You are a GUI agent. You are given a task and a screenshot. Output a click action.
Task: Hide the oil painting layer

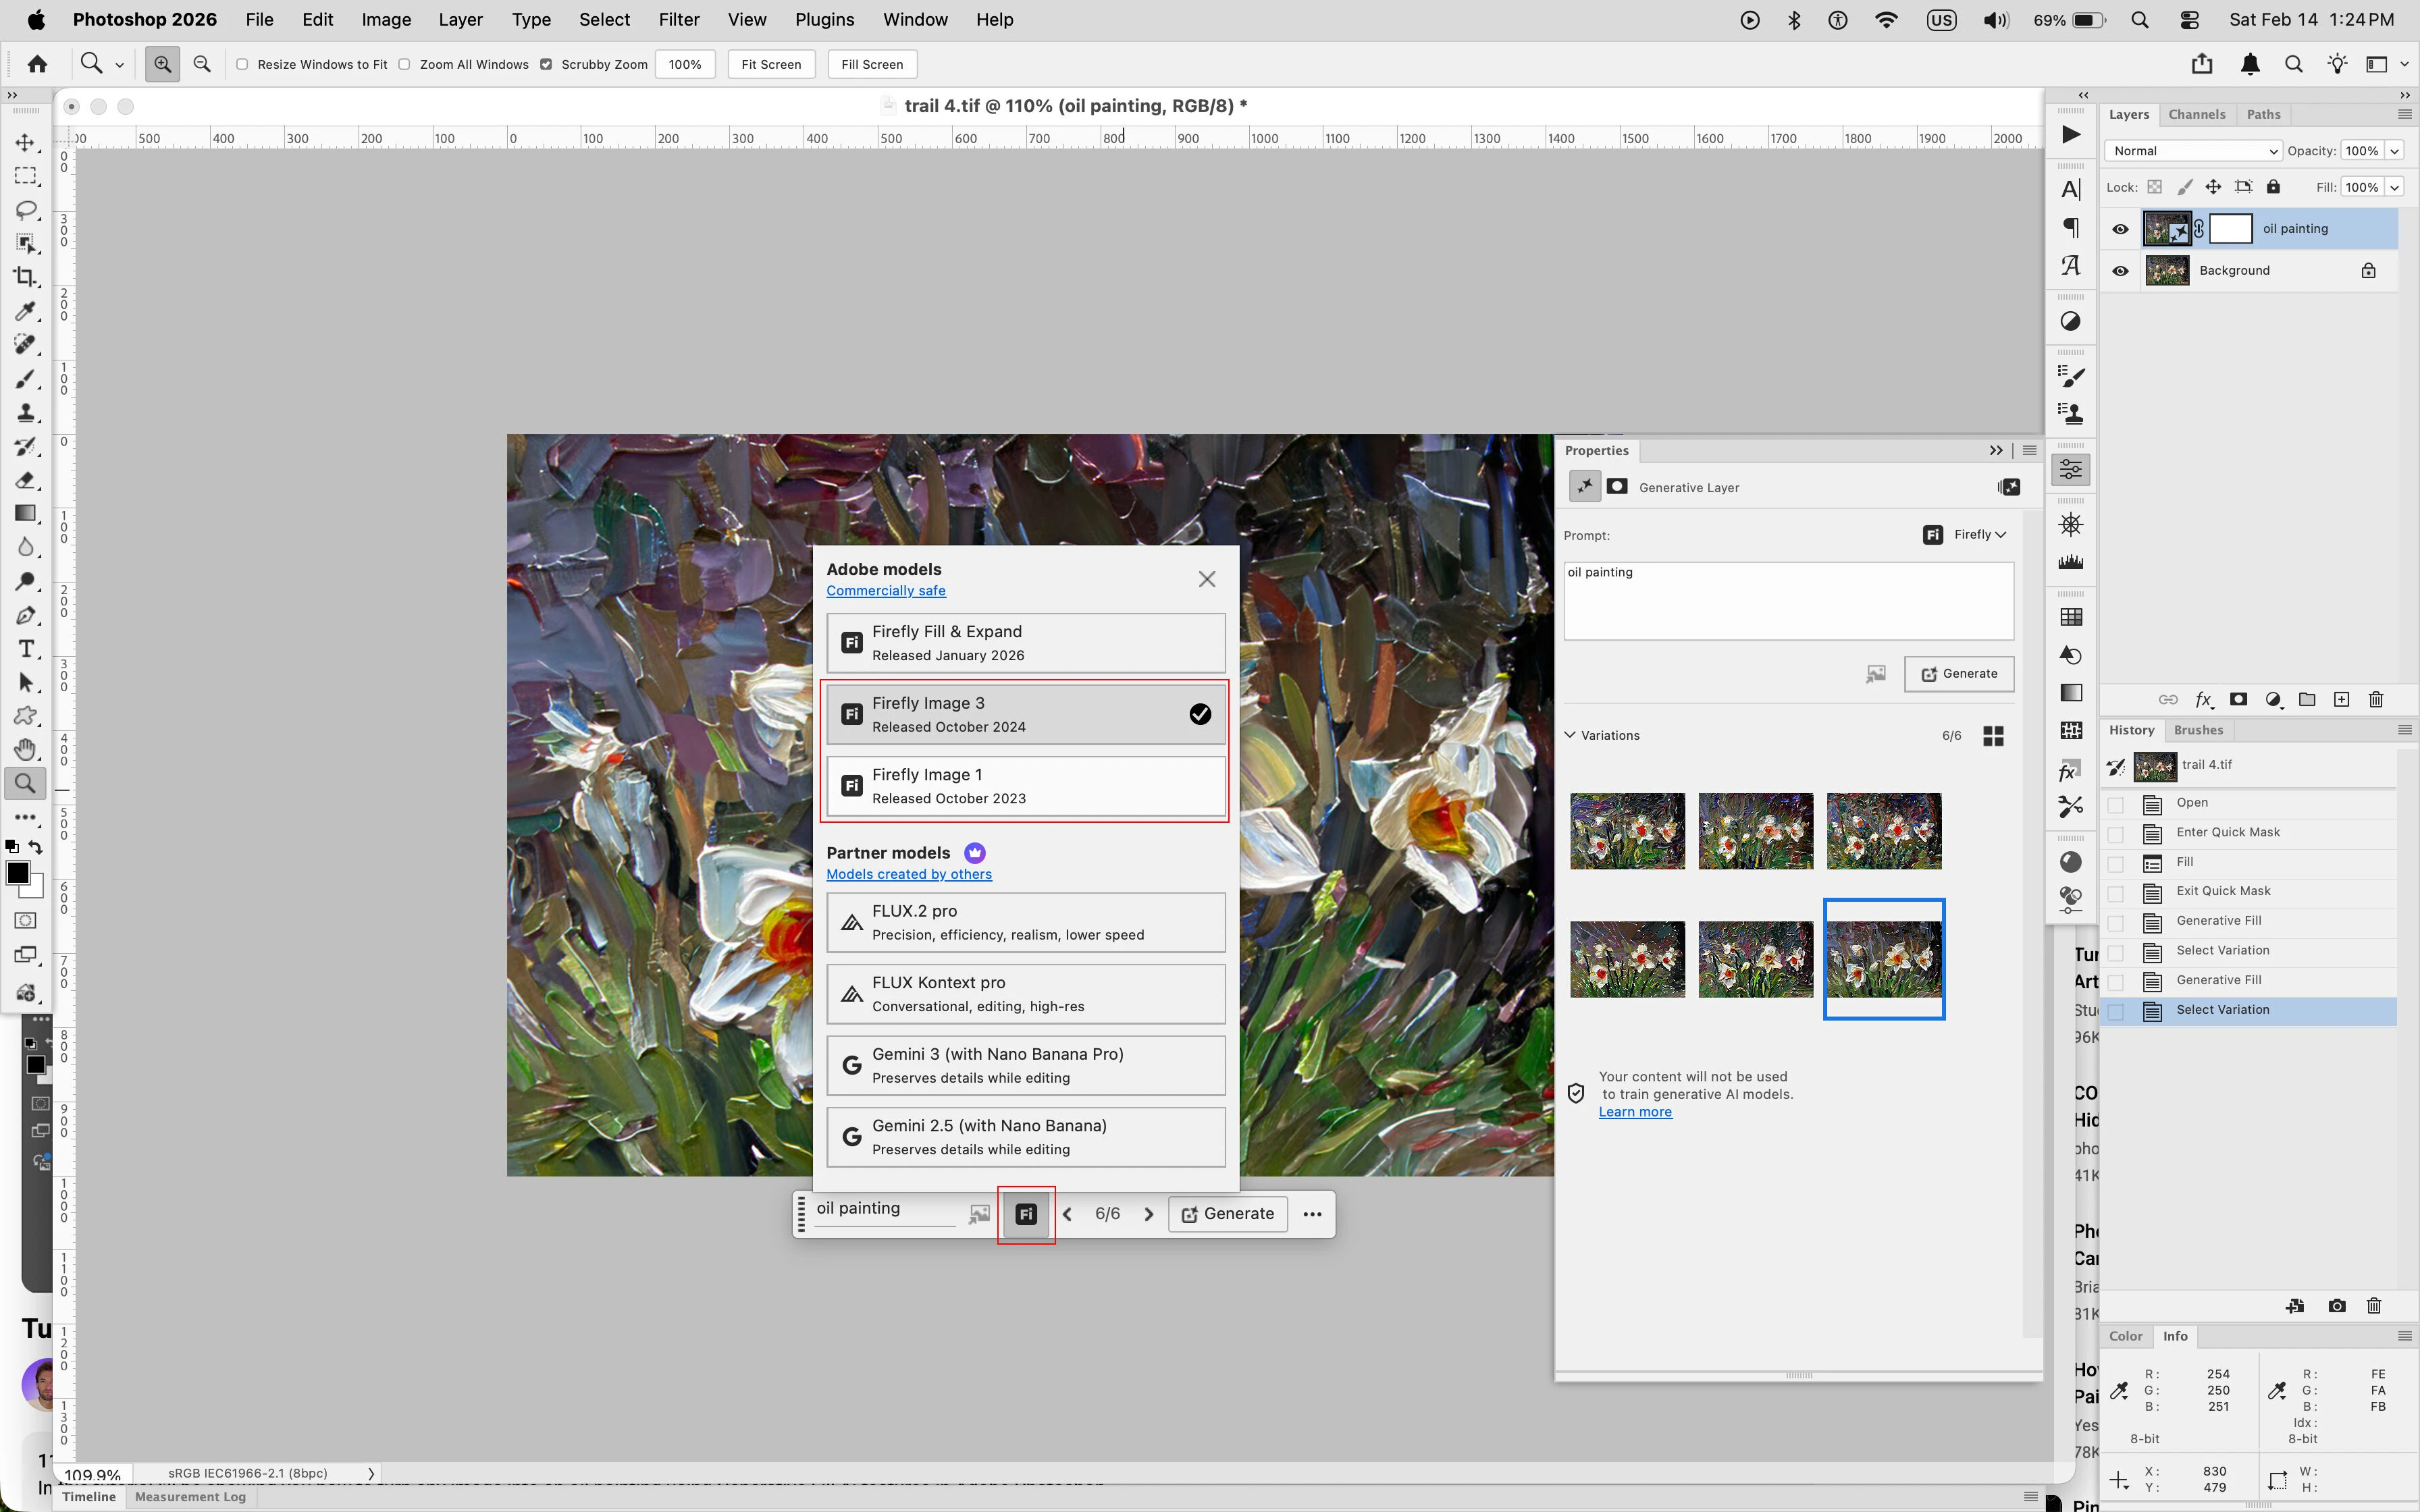point(2120,229)
